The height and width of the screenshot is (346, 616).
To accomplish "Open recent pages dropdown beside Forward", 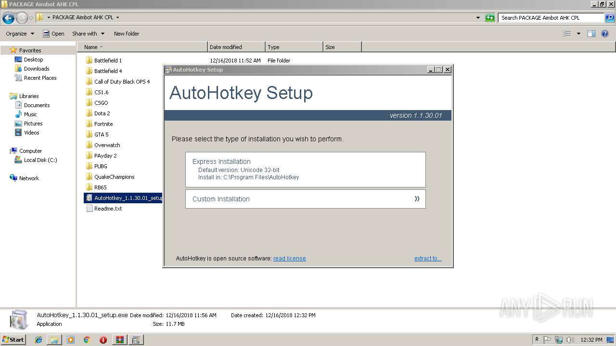I will point(31,18).
